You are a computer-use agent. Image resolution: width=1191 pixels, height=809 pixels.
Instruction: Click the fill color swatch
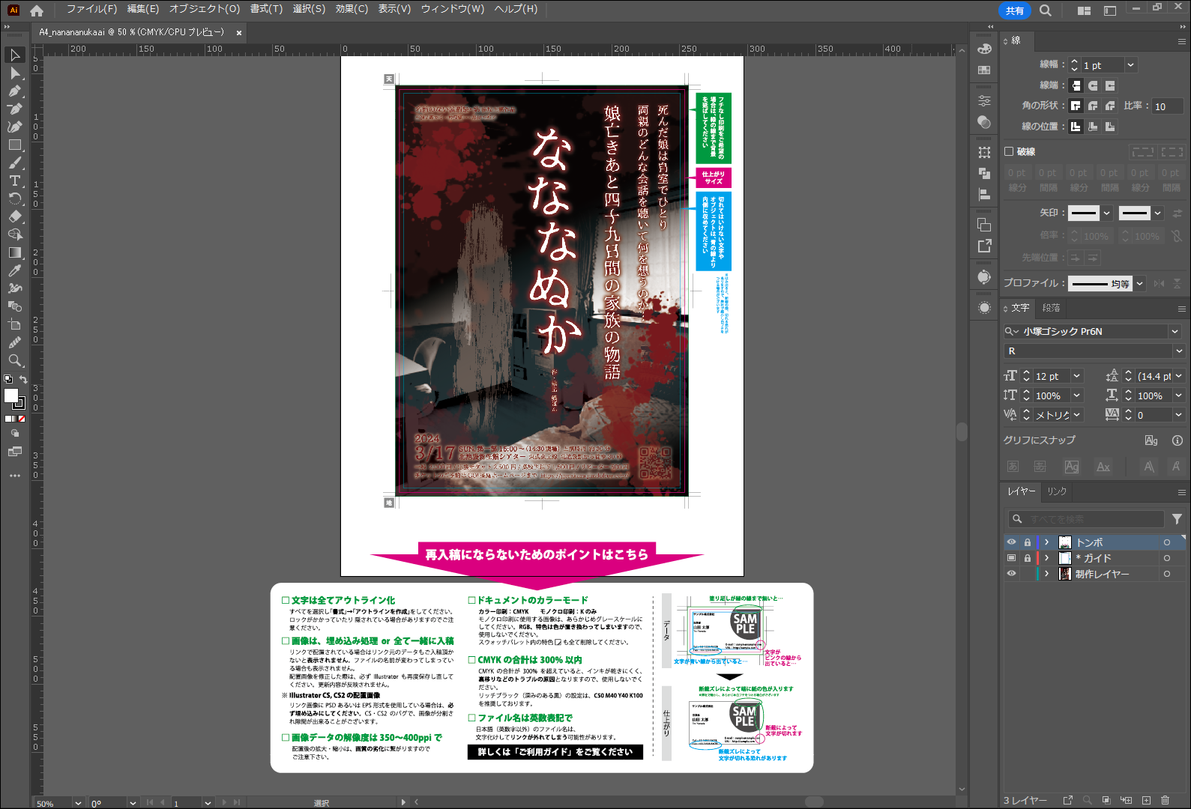tap(11, 396)
